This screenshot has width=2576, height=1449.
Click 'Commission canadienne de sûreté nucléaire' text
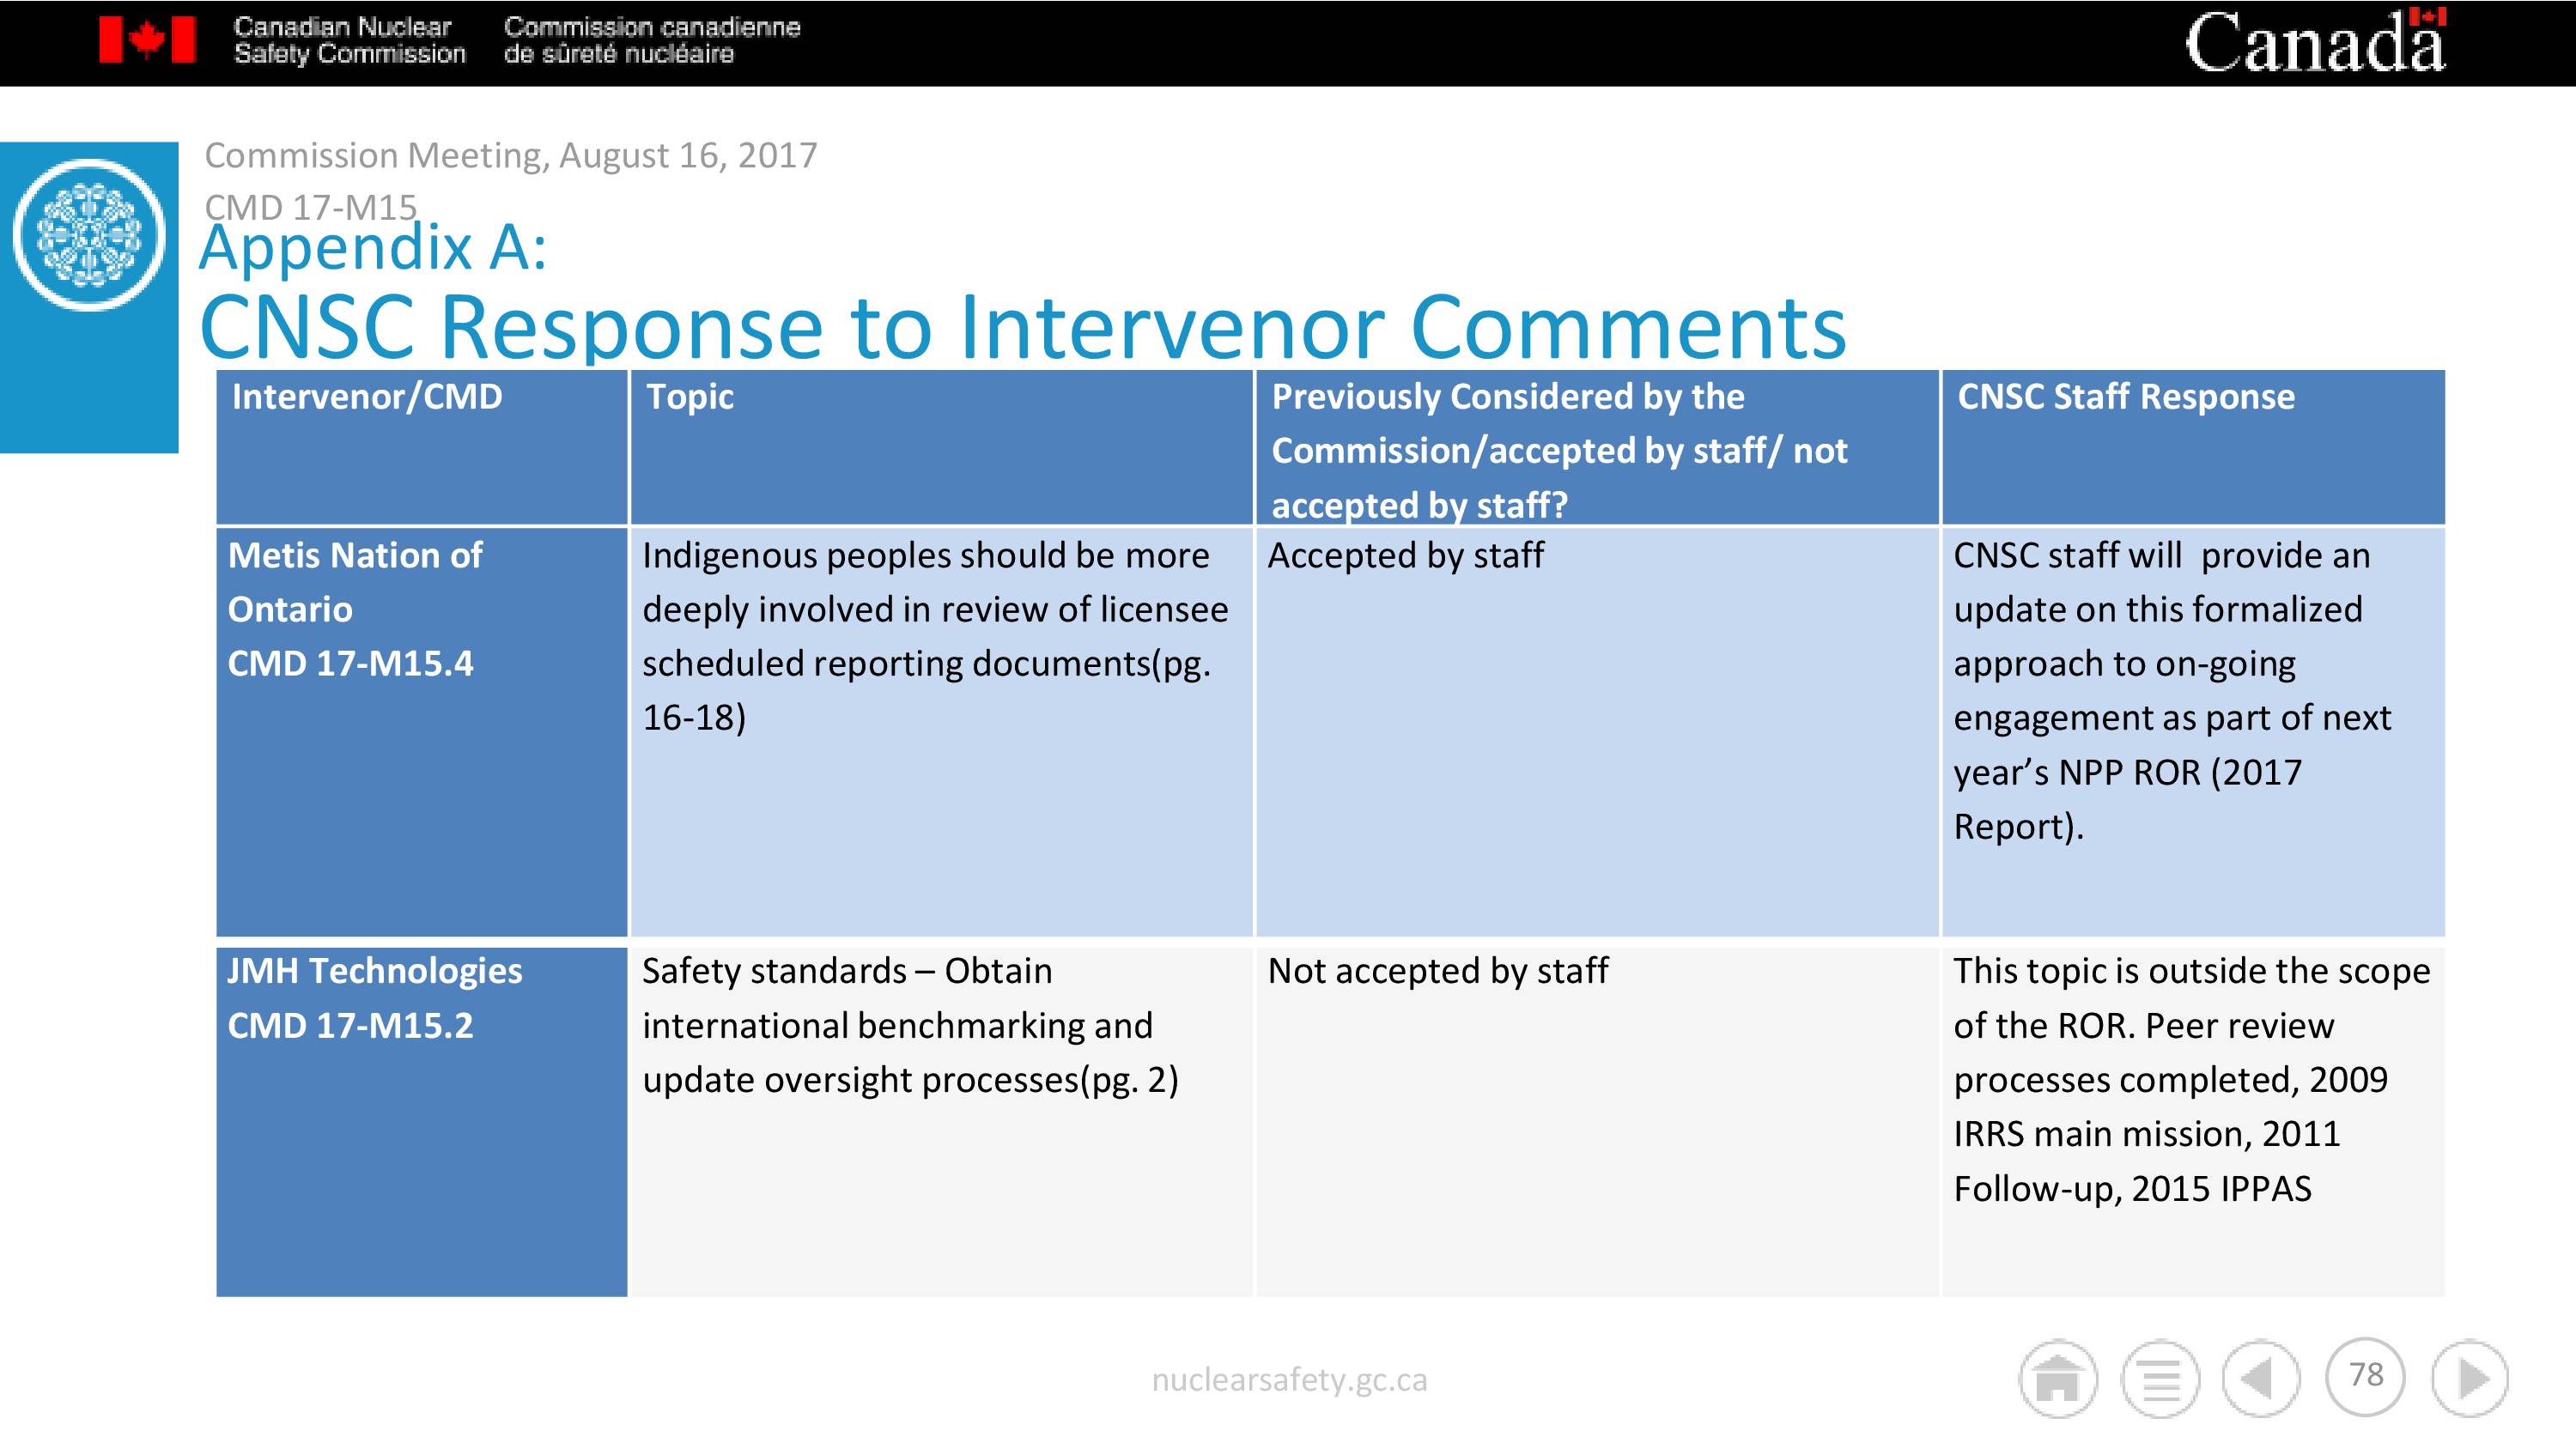coord(652,40)
